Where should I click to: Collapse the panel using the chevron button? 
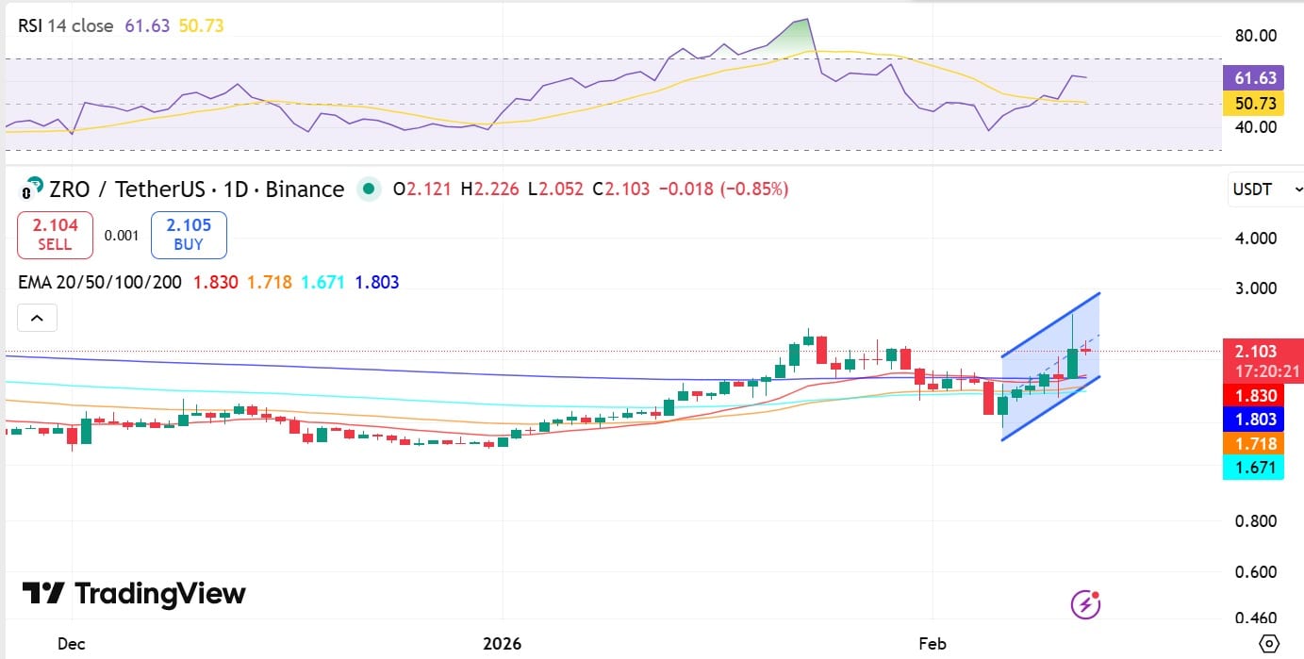coord(37,318)
